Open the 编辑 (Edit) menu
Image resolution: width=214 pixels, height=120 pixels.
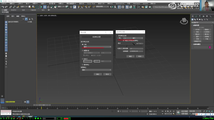[12, 4]
